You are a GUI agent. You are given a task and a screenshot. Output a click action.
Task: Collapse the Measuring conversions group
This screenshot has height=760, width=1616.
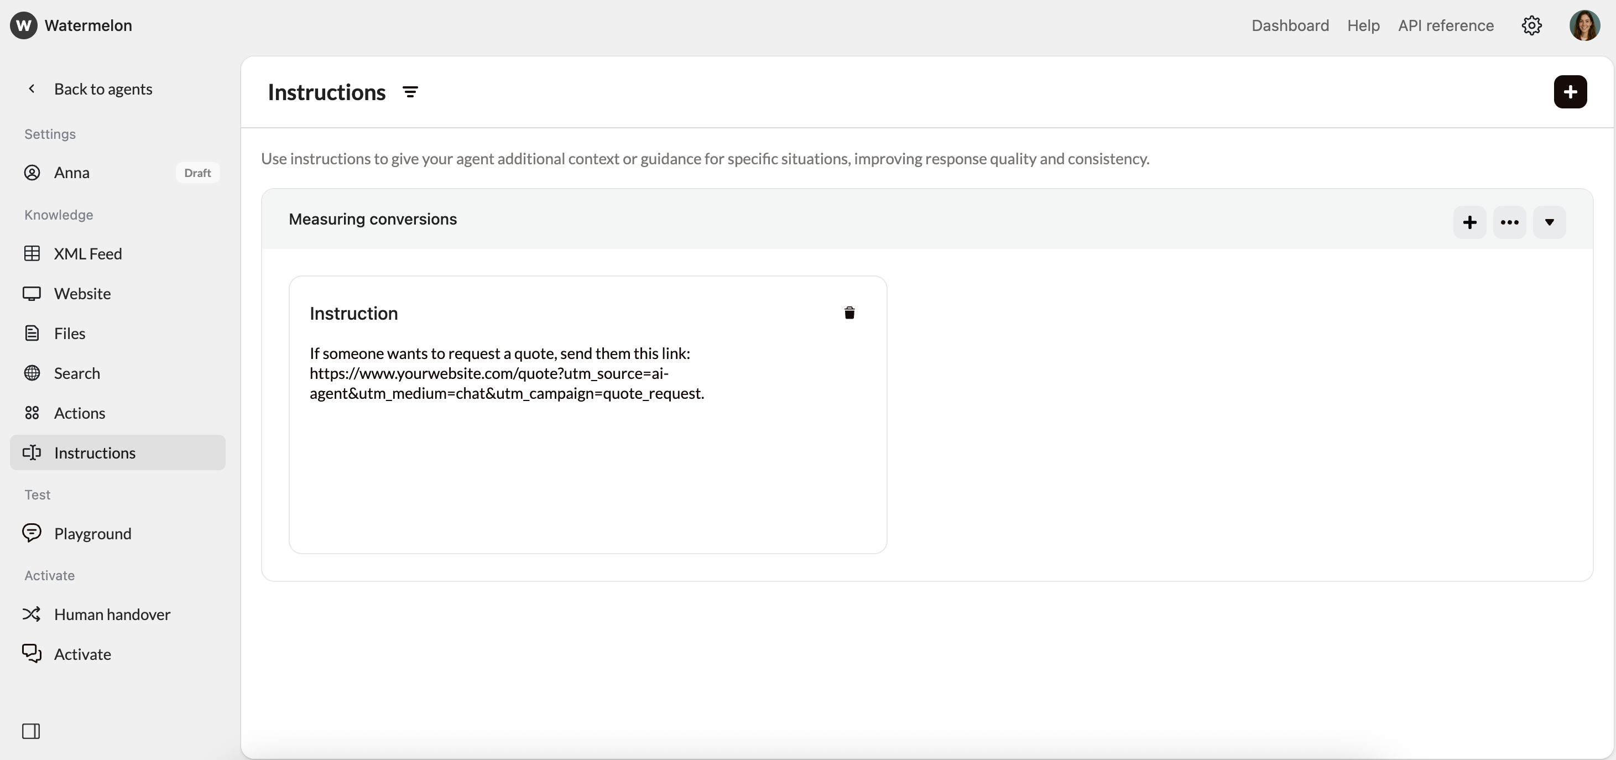click(x=1550, y=222)
